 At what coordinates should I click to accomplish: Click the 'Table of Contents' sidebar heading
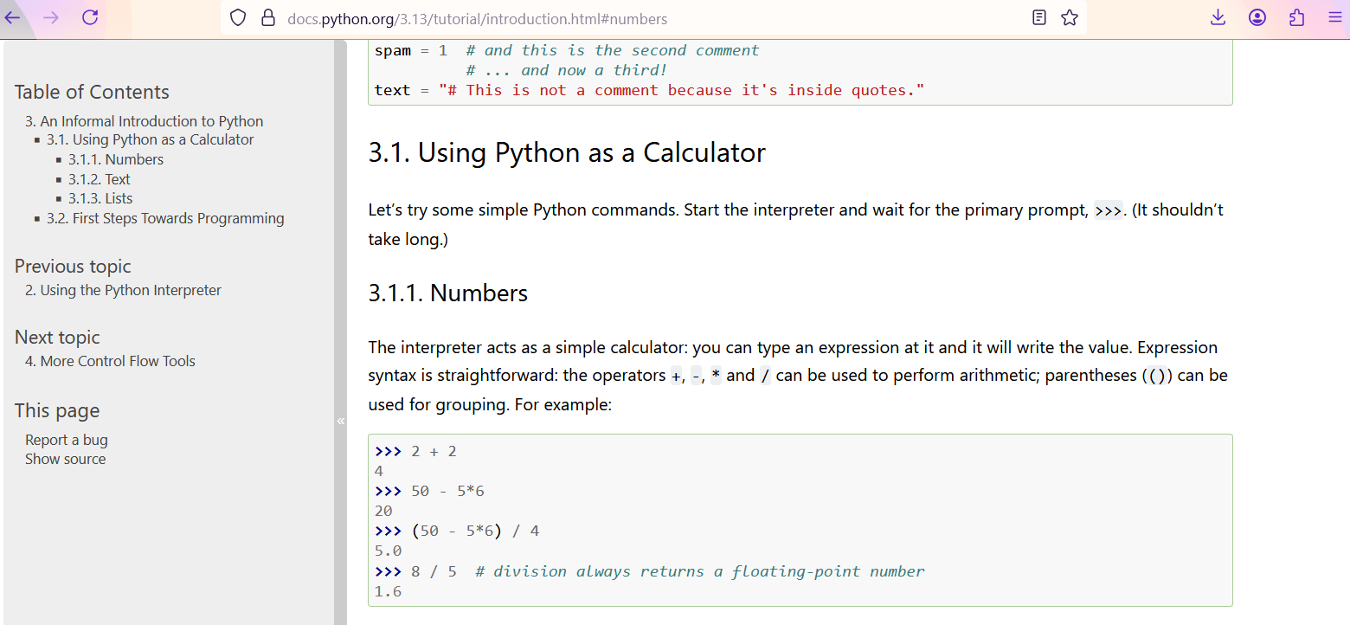click(x=92, y=92)
